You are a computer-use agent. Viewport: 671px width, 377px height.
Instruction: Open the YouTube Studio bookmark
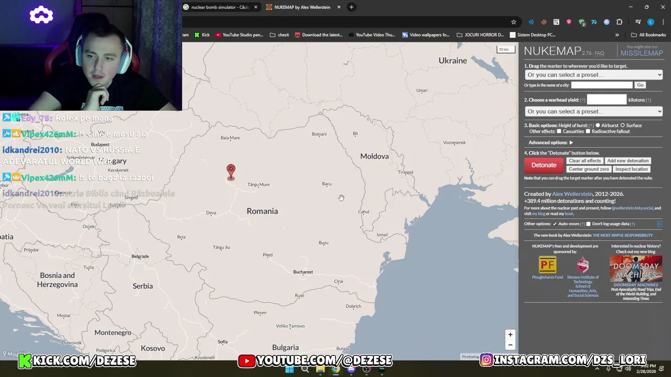click(240, 35)
